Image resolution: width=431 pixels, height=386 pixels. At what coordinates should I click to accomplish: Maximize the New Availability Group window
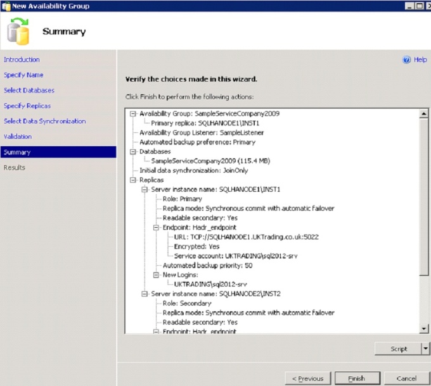[420, 6]
